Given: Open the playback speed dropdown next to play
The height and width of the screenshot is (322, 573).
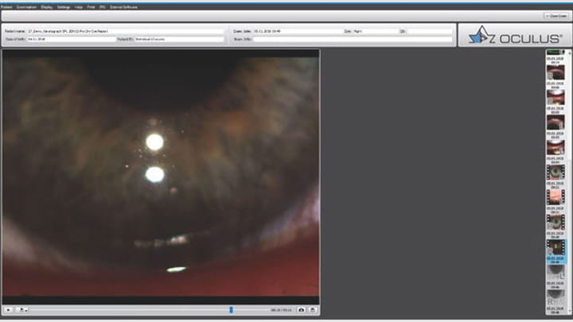Looking at the screenshot, I should [23, 309].
